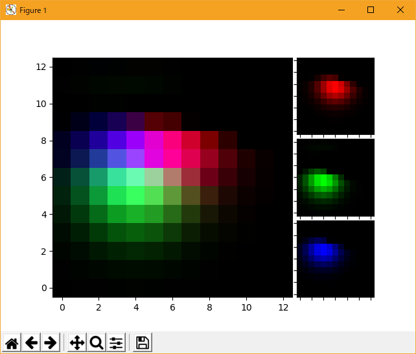Viewport: 416px width, 354px height.
Task: Reset the view with the Home icon
Action: (12, 342)
